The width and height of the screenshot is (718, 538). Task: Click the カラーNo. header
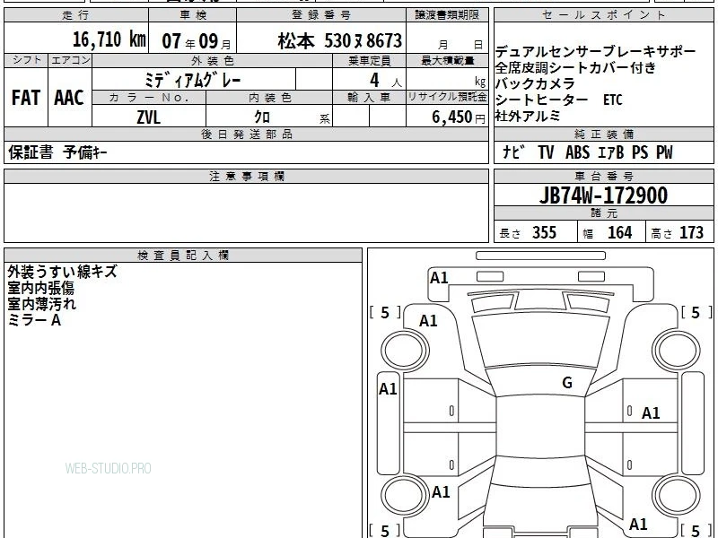click(x=149, y=97)
